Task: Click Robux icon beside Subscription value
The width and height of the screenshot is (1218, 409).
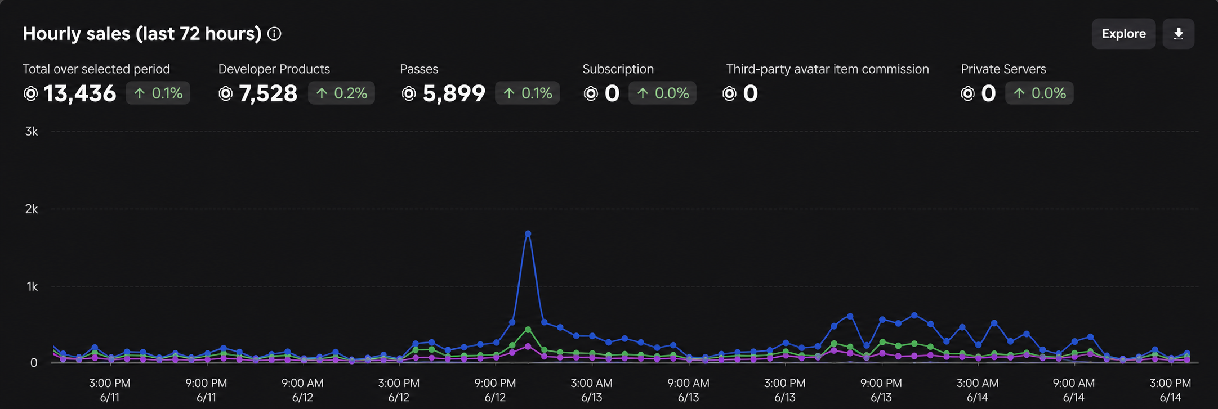Action: [x=591, y=93]
